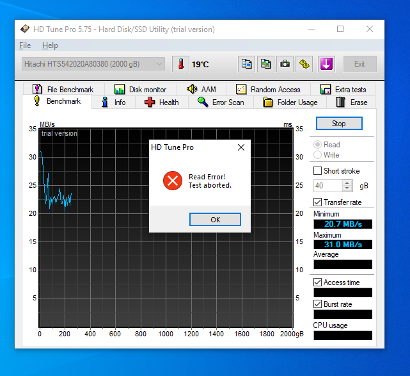Screen dimensions: 410x376
Task: Click the purple down arrow icon
Action: point(326,64)
